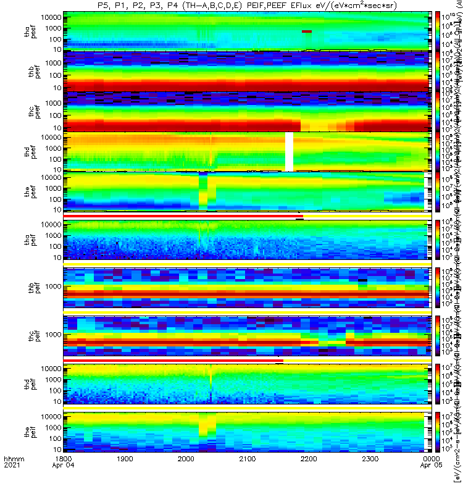Image resolution: width=463 pixels, height=494 pixels.
Task: Click the "2000" time axis label
Action: 186,459
